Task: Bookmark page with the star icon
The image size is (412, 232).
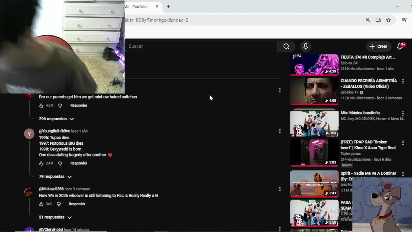Action: pyautogui.click(x=389, y=20)
